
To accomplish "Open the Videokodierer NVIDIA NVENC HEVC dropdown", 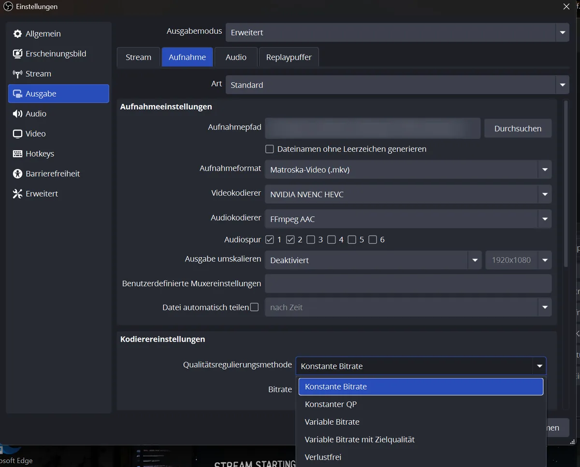I will [x=408, y=194].
